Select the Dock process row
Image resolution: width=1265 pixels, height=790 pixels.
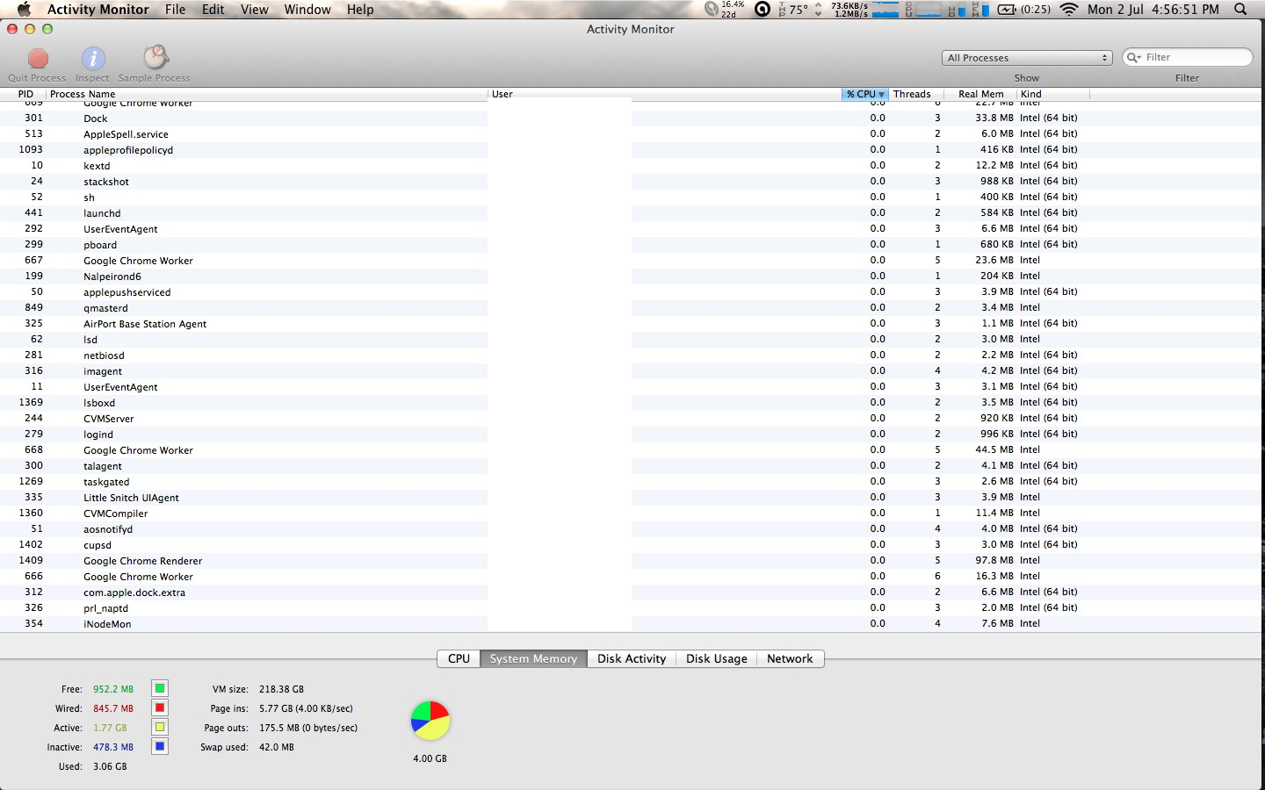[632, 118]
